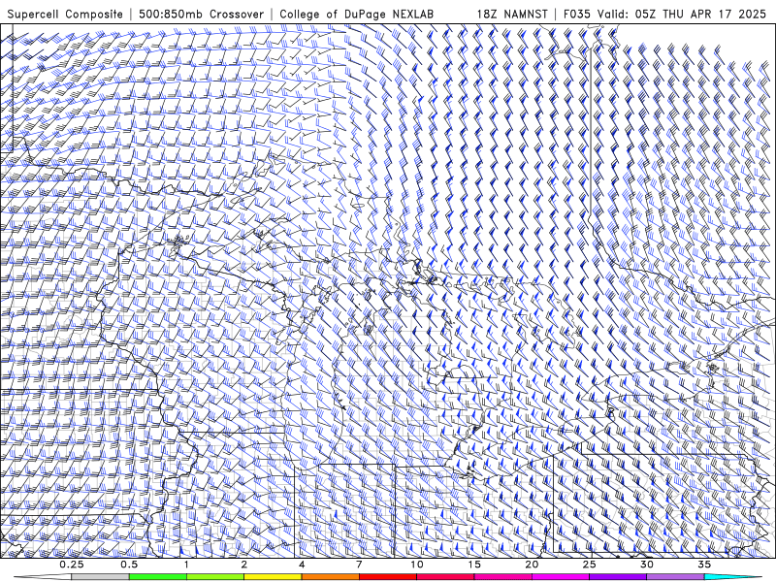The width and height of the screenshot is (776, 582).
Task: Click the '30' legend value
Action: 647,565
